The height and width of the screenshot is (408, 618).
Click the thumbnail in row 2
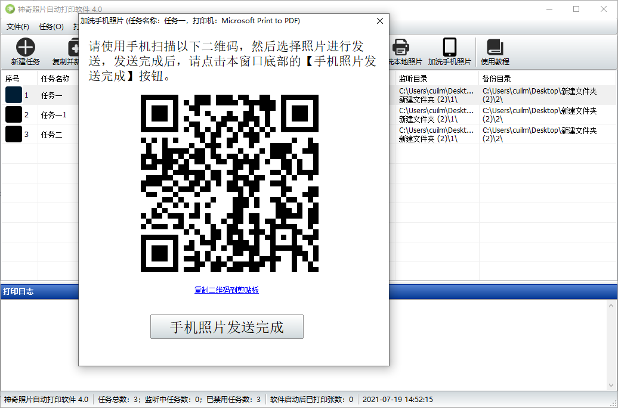[14, 115]
